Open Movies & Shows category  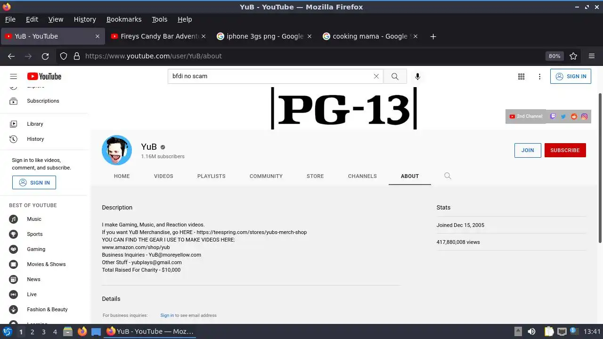[x=44, y=264]
